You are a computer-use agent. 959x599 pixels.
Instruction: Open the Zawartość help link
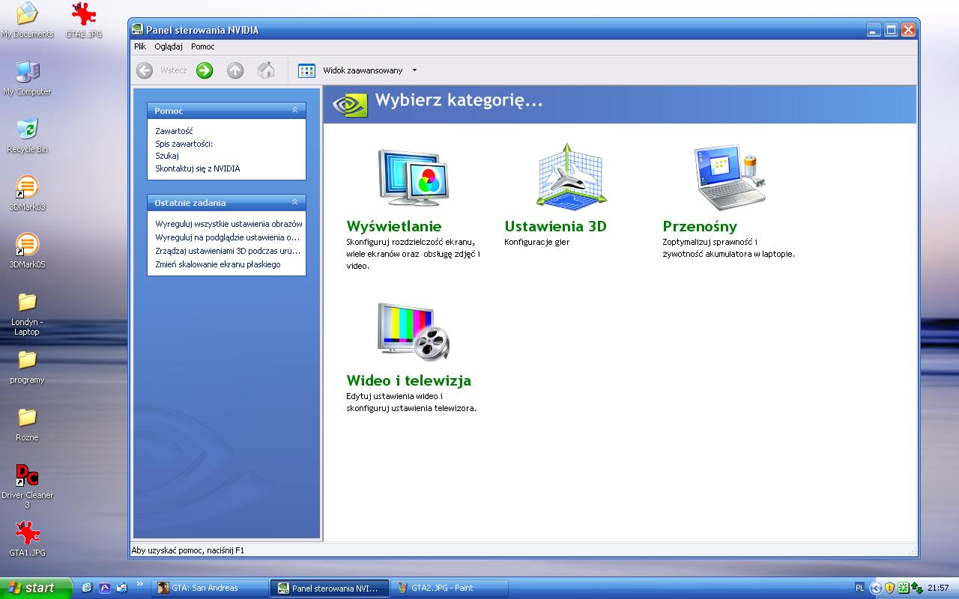174,131
